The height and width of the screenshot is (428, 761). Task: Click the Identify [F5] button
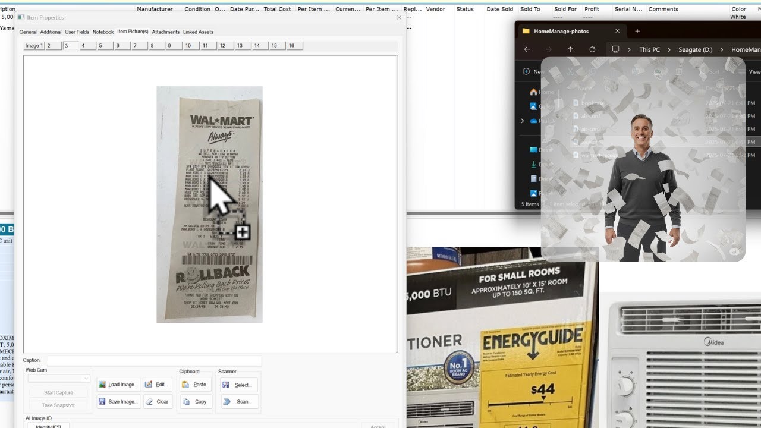[x=48, y=426]
